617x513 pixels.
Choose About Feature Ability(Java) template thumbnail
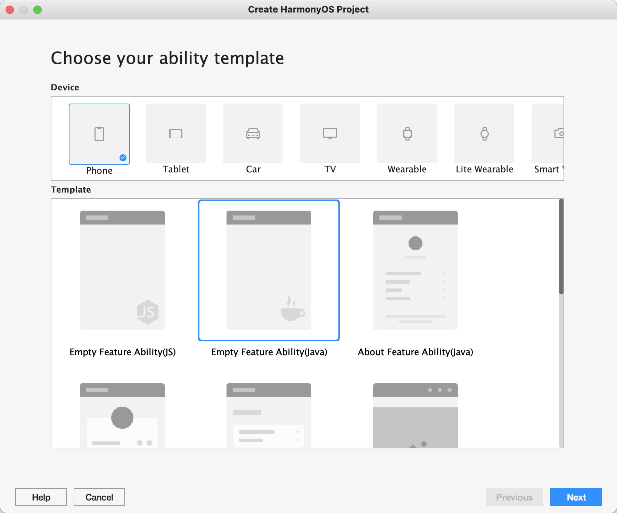tap(416, 270)
